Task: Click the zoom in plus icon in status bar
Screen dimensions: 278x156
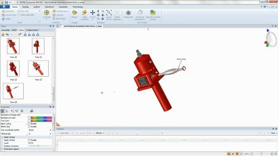Action: tap(272, 154)
